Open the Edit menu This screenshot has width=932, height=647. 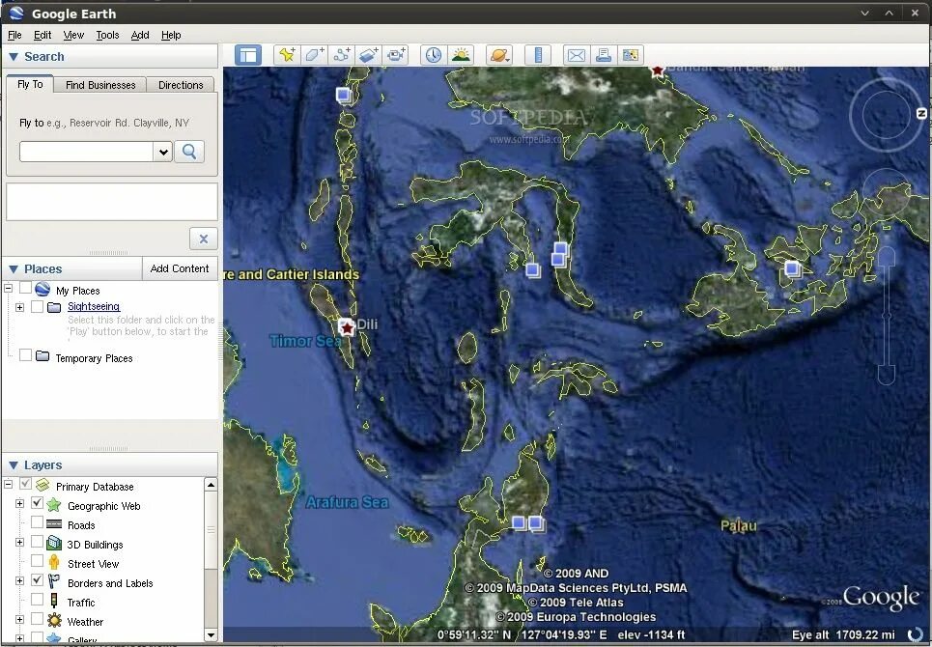(42, 35)
